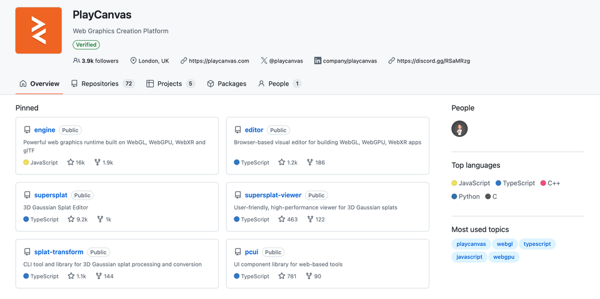Viewport: 600px width, 299px height.
Task: Click the Packages cube icon
Action: click(x=211, y=83)
